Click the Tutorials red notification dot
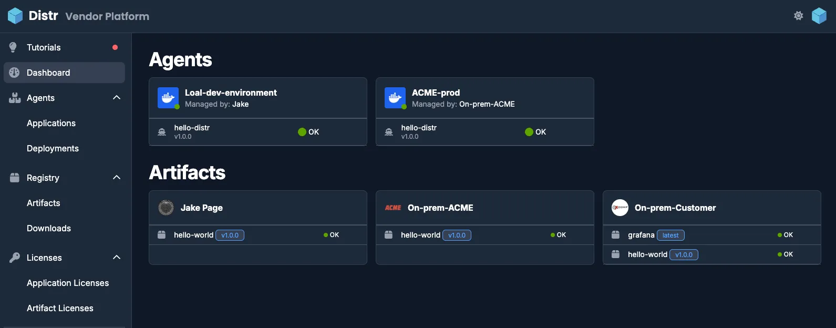This screenshot has height=328, width=836. (115, 46)
